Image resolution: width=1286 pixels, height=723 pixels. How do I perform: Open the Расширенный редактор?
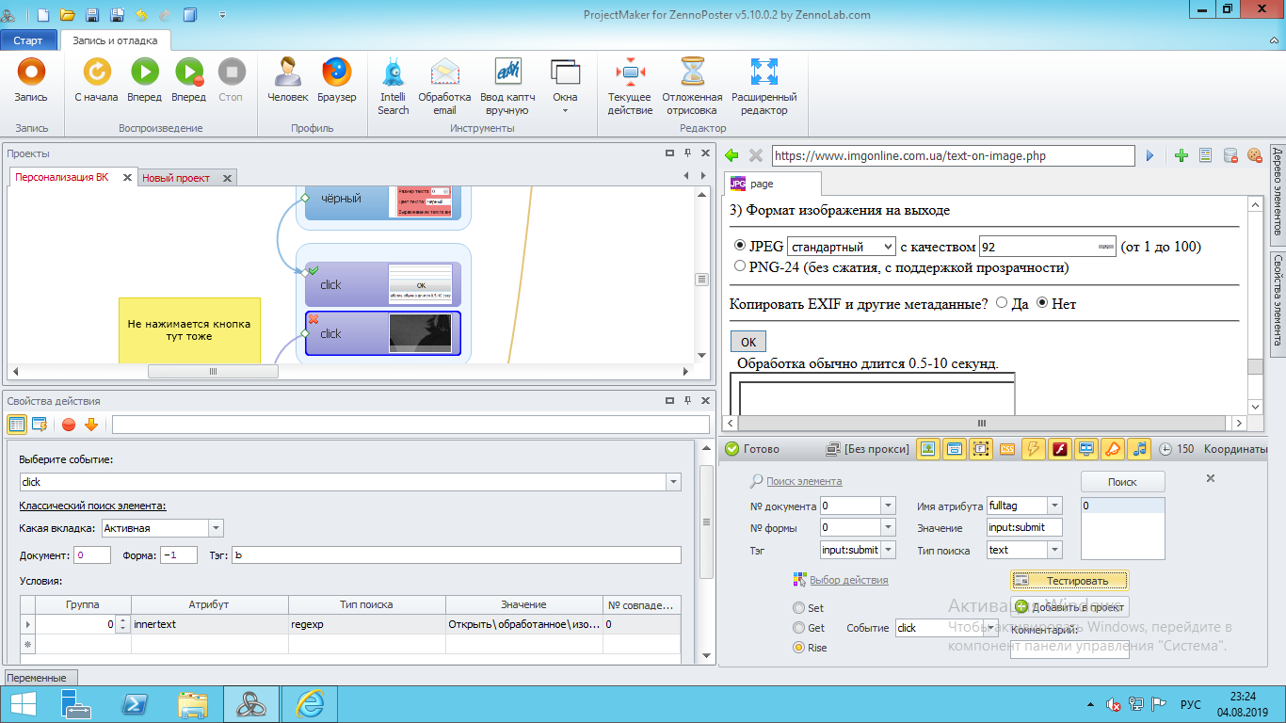click(764, 86)
